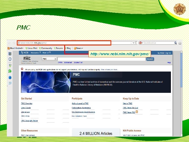Click the bookmark star icon in address bar
The image size is (189, 142).
(131, 43)
